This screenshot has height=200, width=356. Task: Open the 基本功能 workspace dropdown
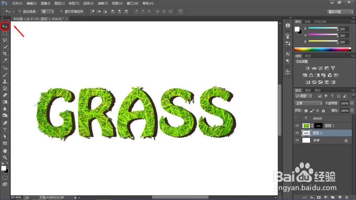click(x=340, y=12)
